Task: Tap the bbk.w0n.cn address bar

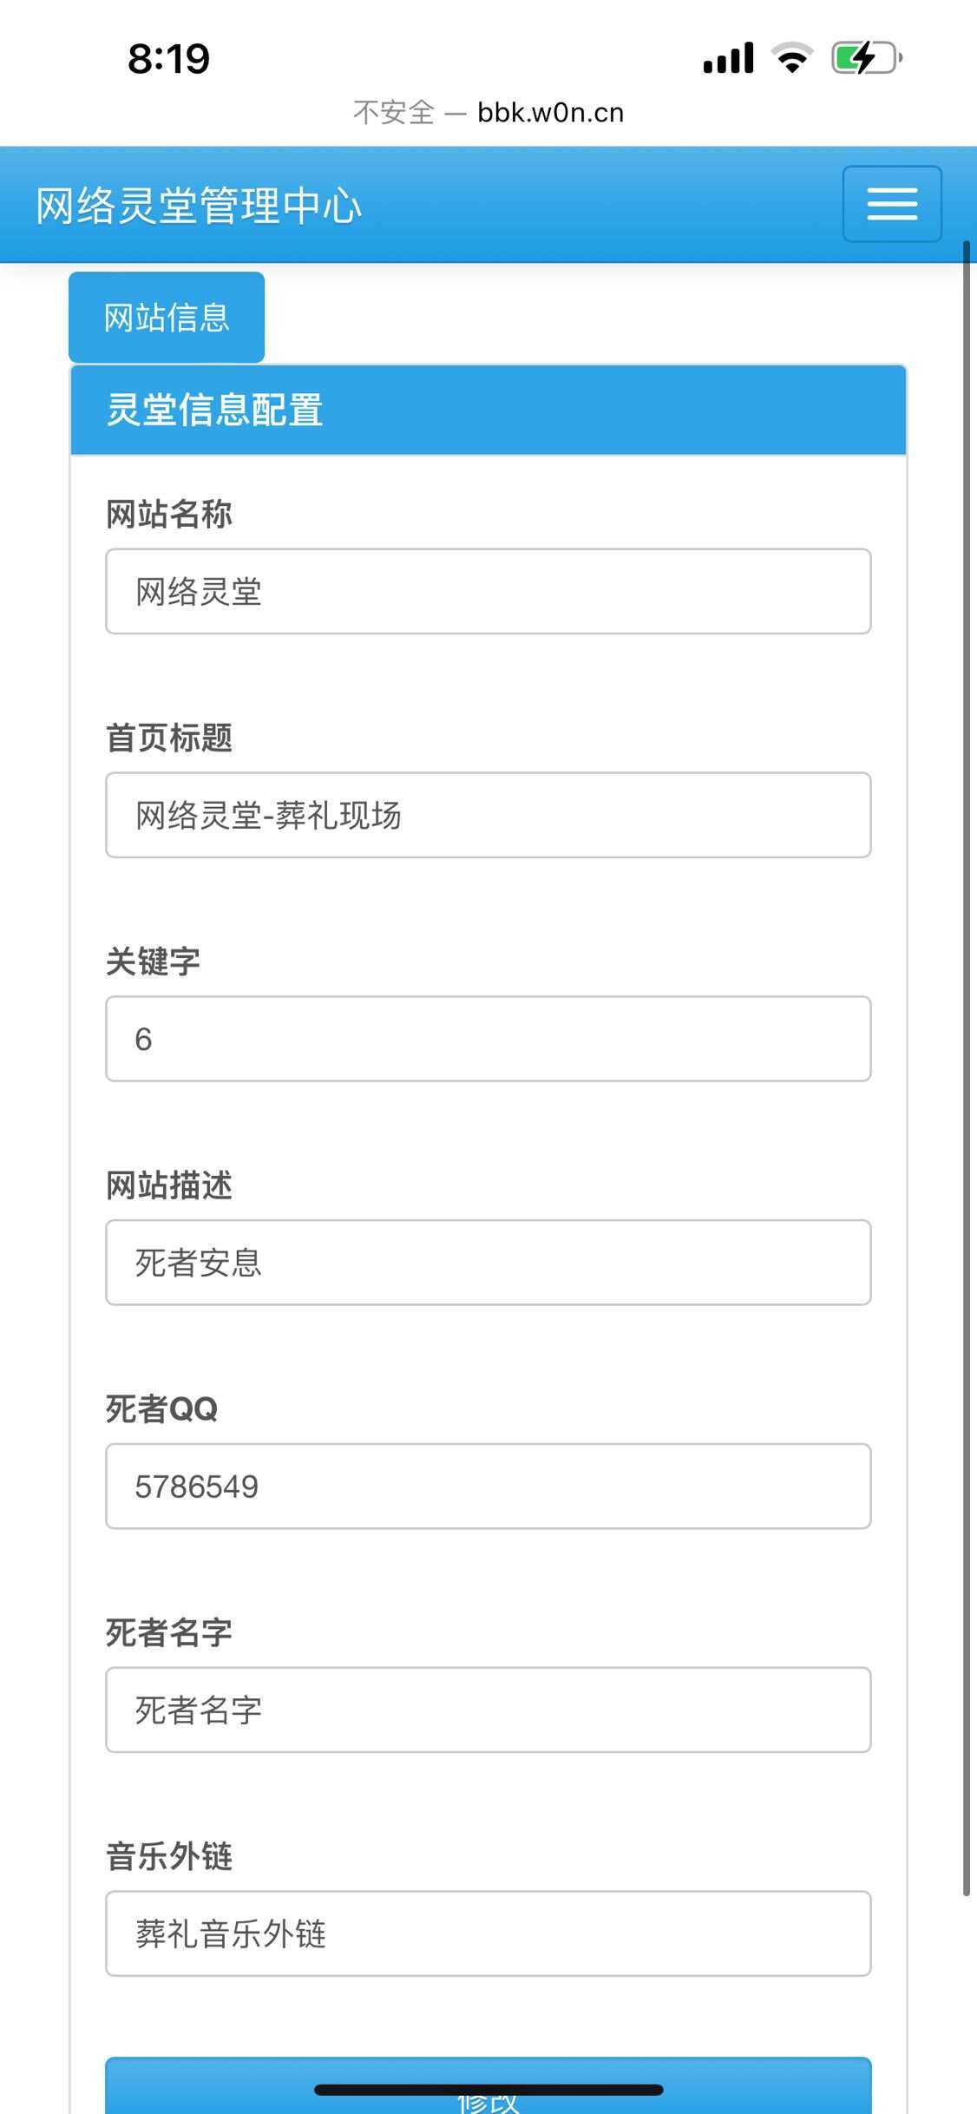Action: click(488, 113)
